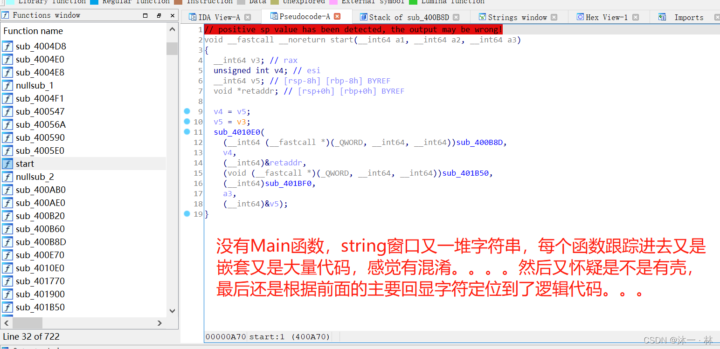Click function icon beside sub_400B8D
This screenshot has width=720, height=349.
7,242
